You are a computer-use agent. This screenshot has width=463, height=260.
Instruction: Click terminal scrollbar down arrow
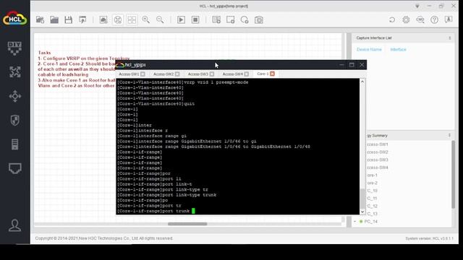(362, 212)
